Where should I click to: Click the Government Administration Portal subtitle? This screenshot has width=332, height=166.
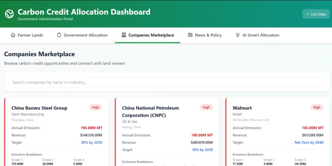tap(45, 19)
